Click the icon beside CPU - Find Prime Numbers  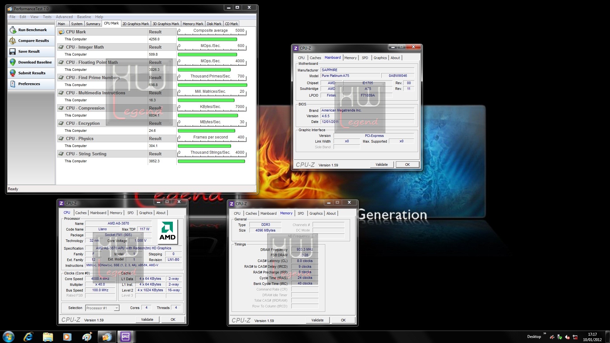tap(61, 77)
